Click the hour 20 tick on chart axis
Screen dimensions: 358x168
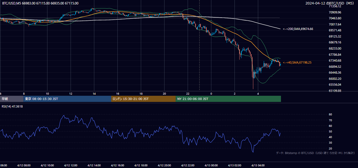pyautogui.click(x=164, y=94)
